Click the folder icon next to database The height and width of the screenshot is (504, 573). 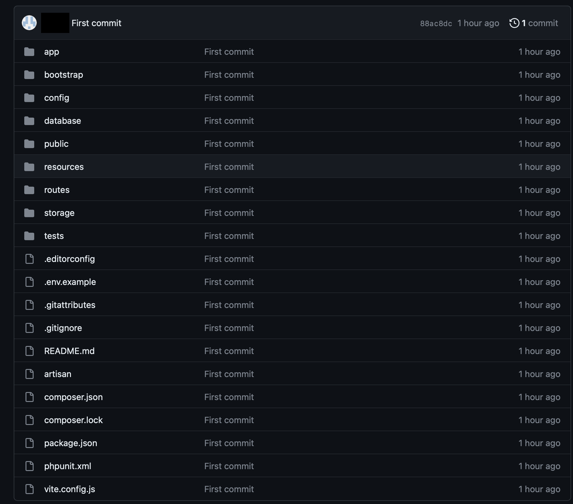coord(29,121)
